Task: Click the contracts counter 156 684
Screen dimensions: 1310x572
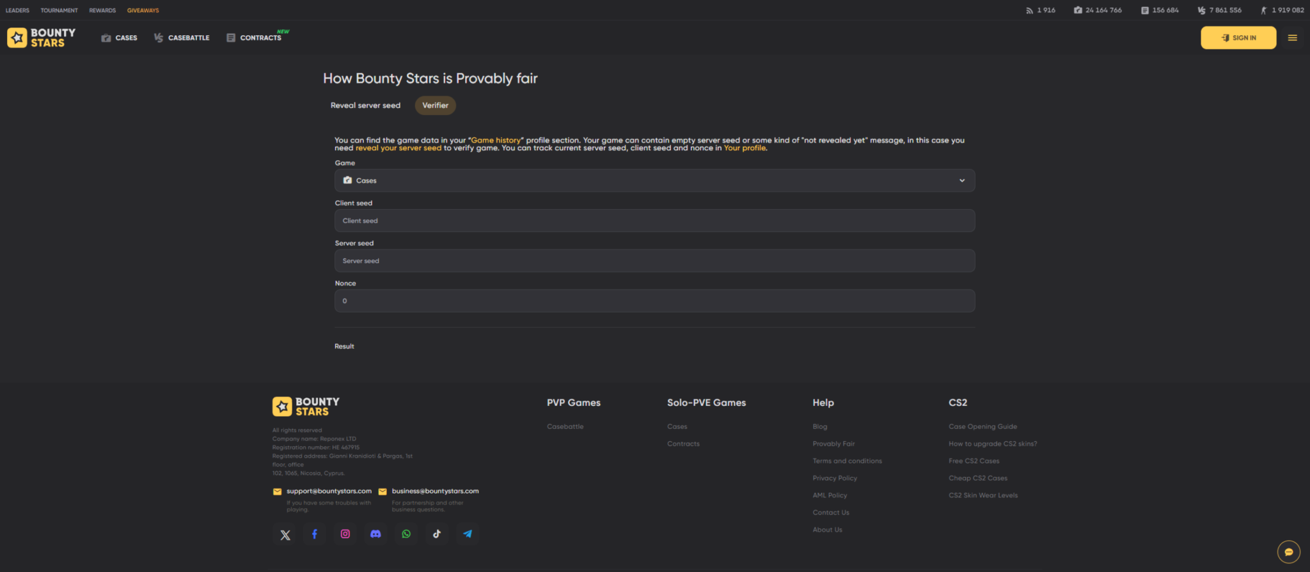Action: (1160, 10)
